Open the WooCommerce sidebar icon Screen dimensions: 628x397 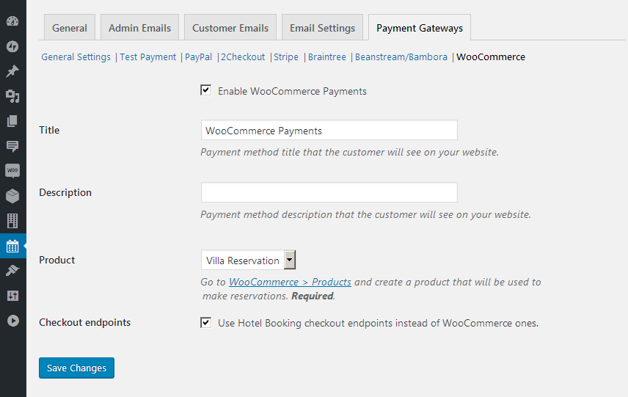(12, 171)
